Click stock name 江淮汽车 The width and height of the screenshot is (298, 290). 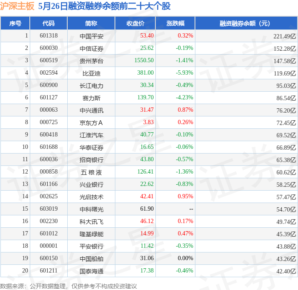pyautogui.click(x=92, y=135)
